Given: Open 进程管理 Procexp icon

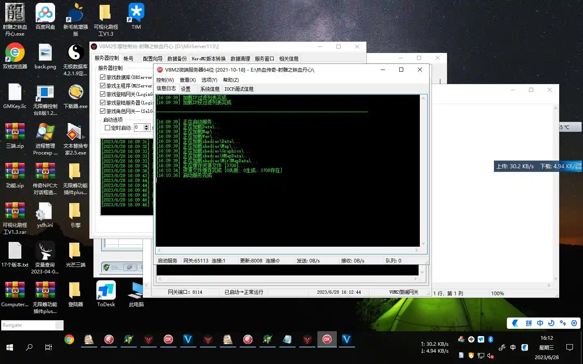Looking at the screenshot, I should (45, 139).
